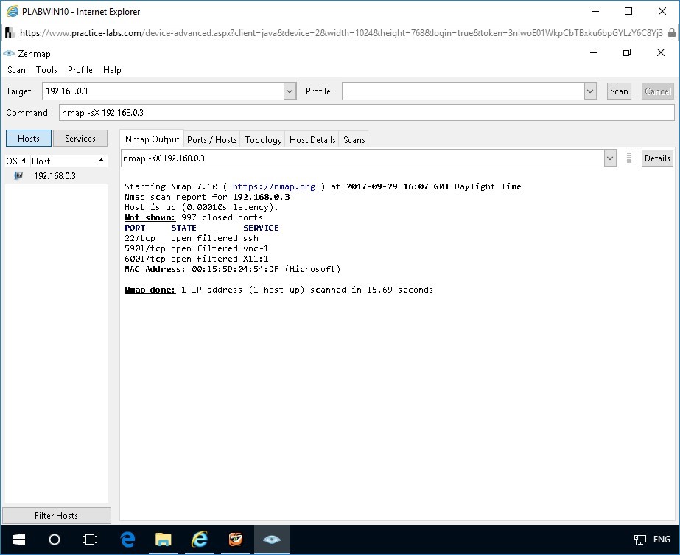Click the Details button
The image size is (680, 555).
pos(657,158)
